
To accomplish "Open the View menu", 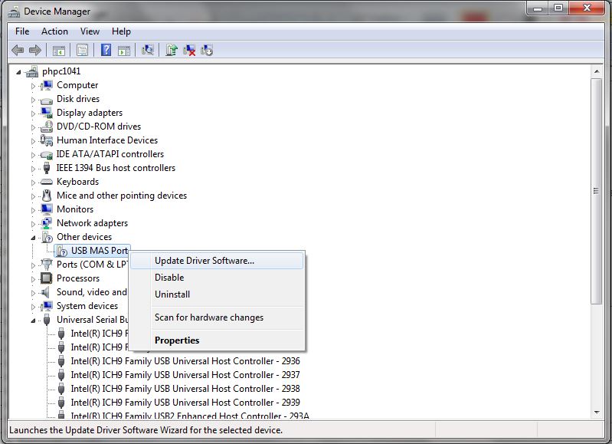I will tap(90, 31).
